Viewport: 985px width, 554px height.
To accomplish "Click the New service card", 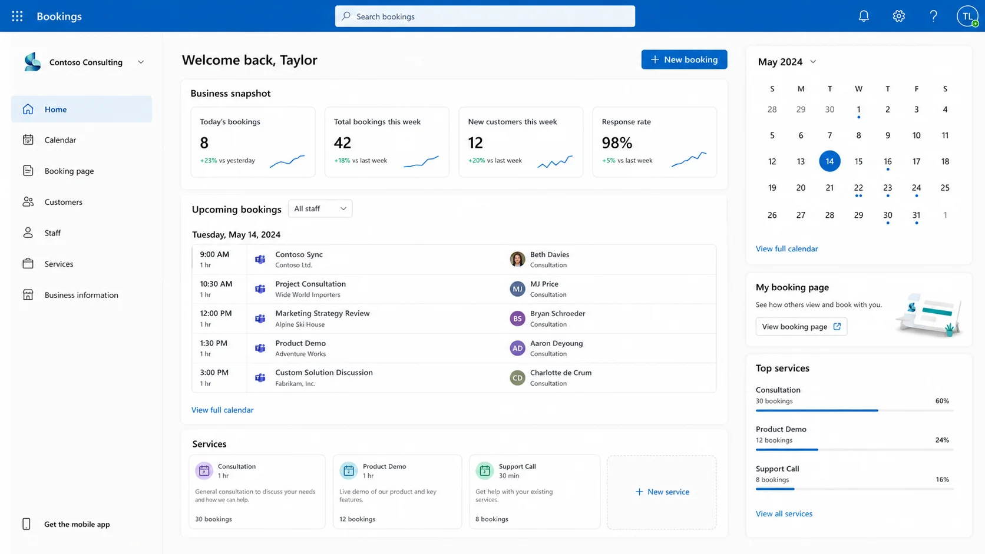I will [x=662, y=492].
